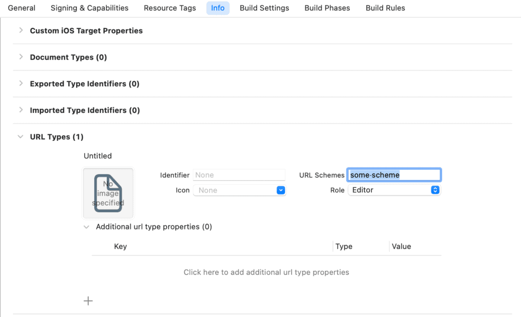Expand Exported Type Identifiers section
Image resolution: width=521 pixels, height=317 pixels.
tap(21, 83)
